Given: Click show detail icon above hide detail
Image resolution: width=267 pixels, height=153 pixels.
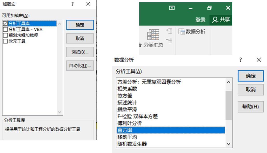Looking at the screenshot, I should tap(169, 31).
